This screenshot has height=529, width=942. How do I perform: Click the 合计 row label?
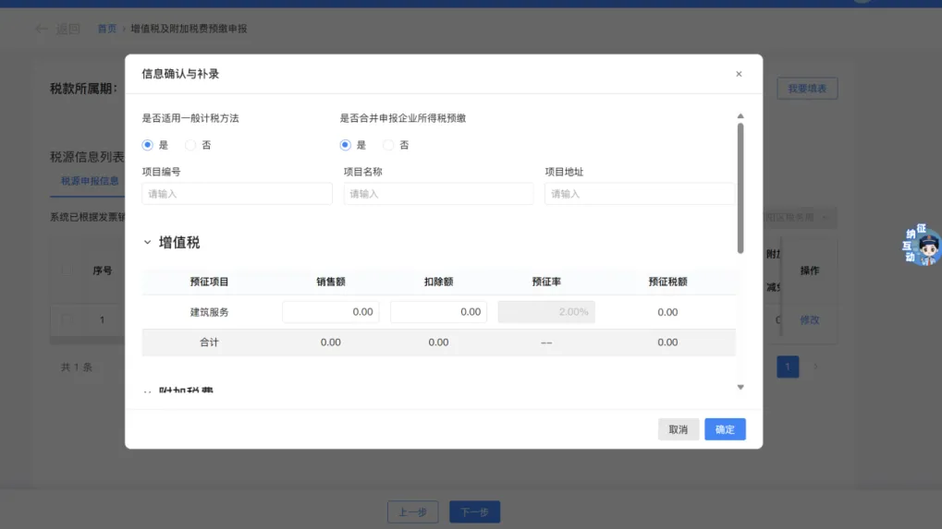coord(209,343)
